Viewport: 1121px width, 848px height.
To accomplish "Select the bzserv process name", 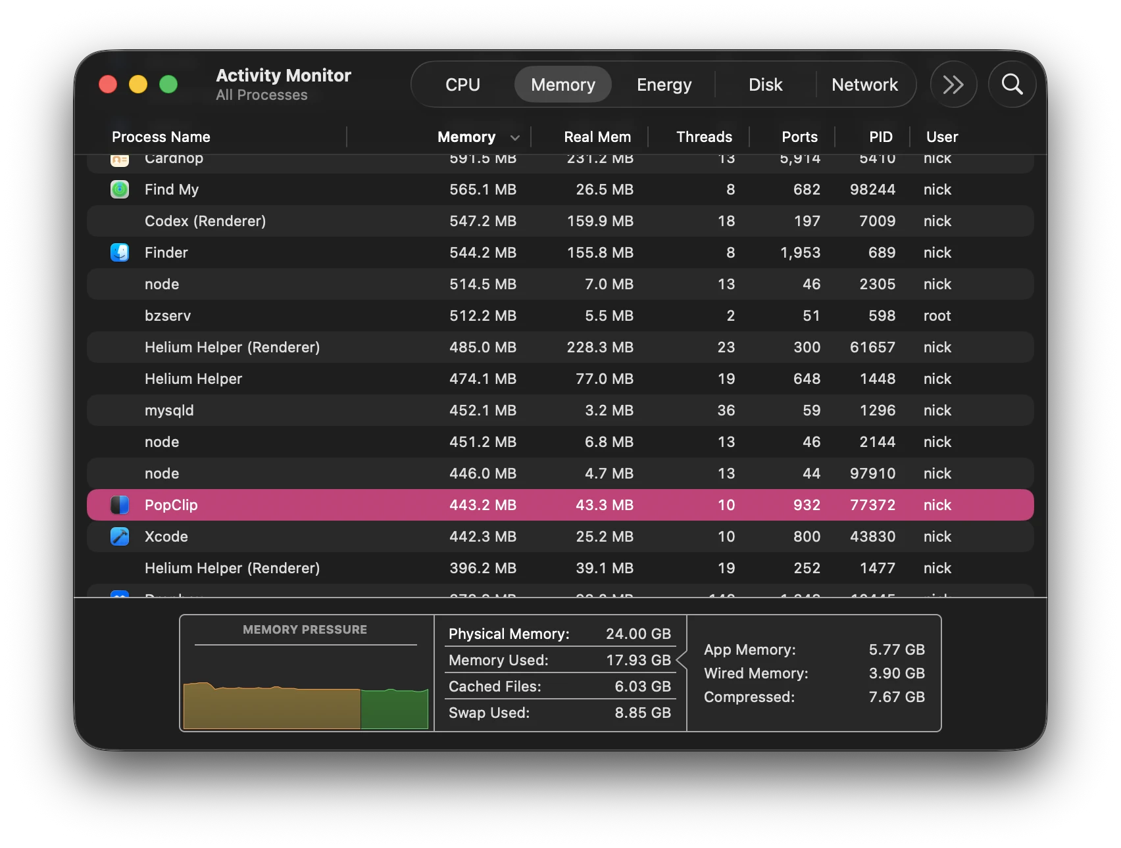I will pos(168,316).
